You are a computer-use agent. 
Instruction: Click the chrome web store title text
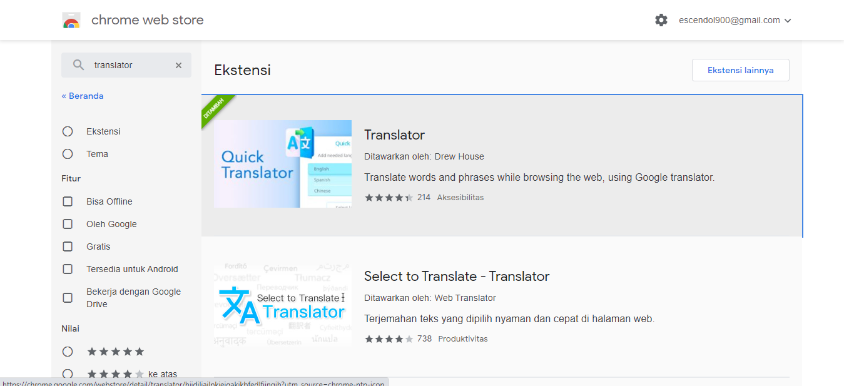tap(148, 20)
